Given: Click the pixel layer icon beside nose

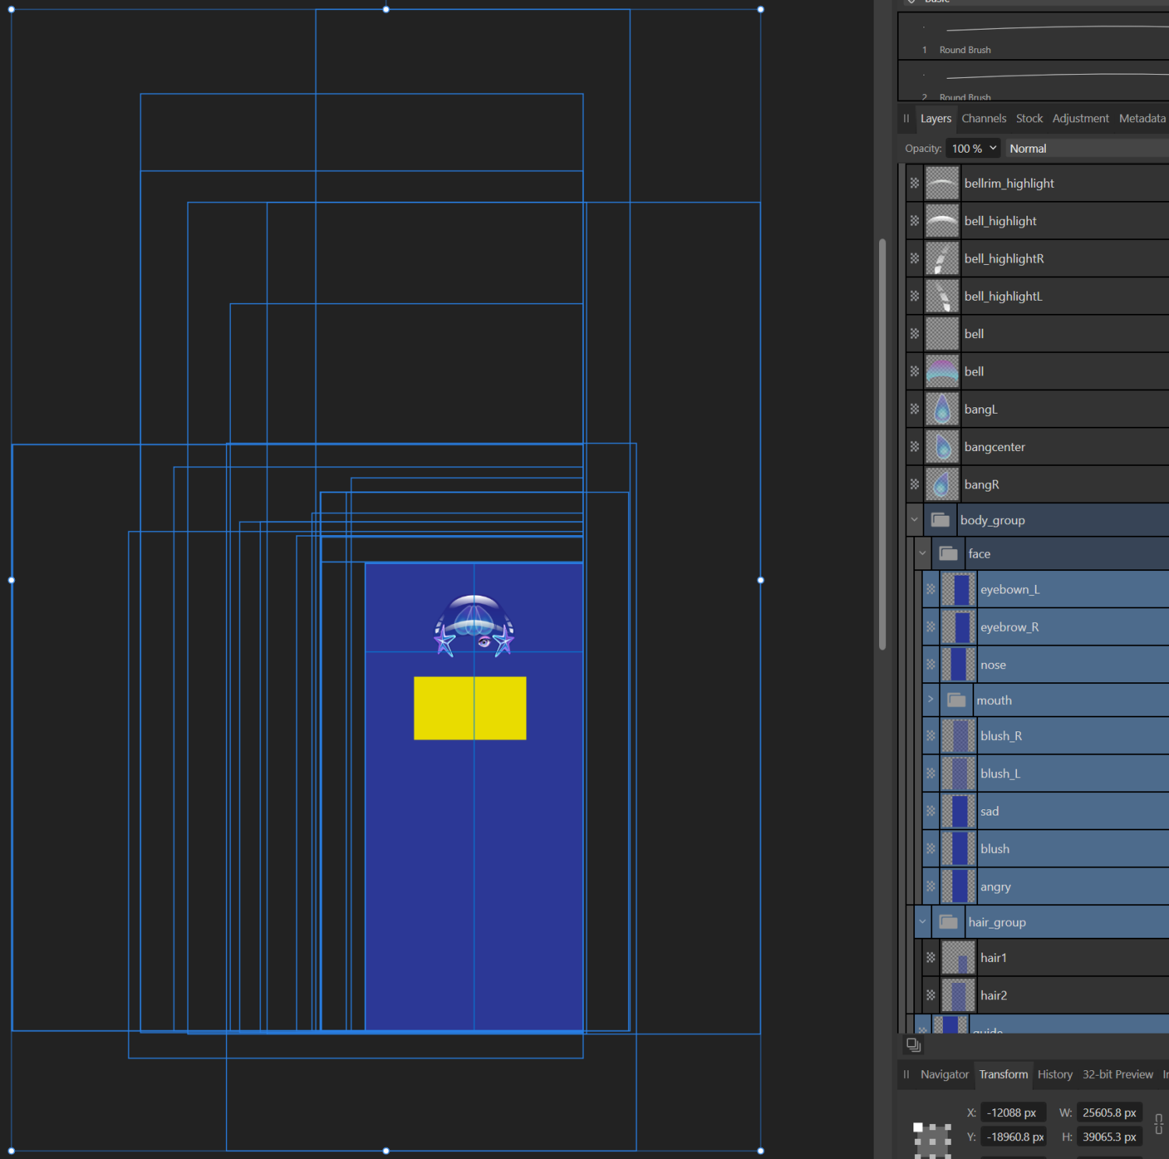Looking at the screenshot, I should tap(931, 665).
